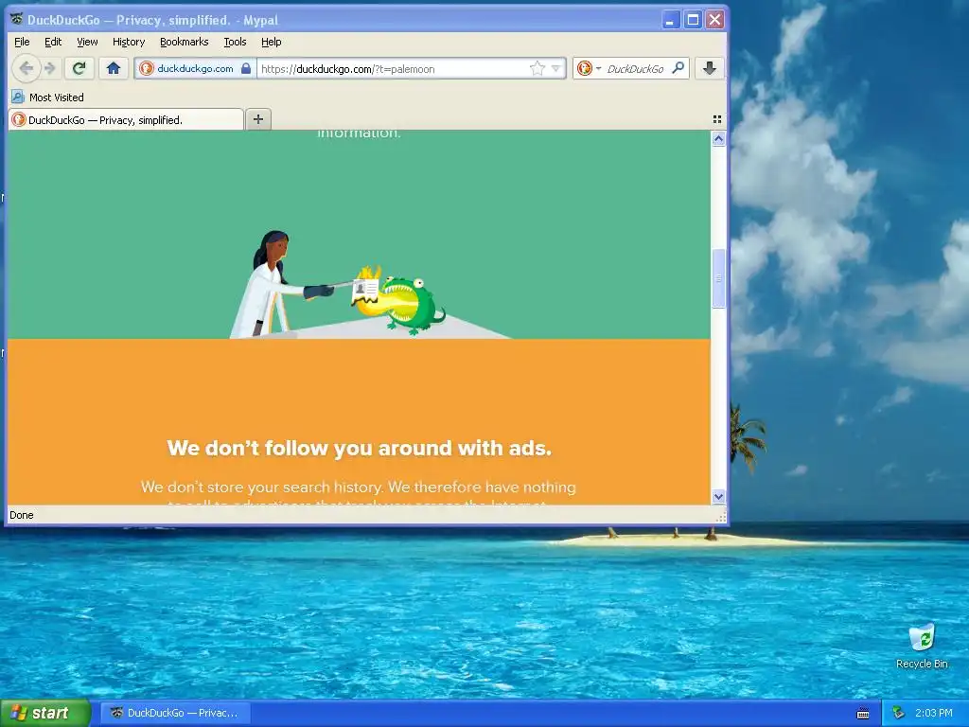Click the dragon burning document illustration
Image resolution: width=969 pixels, height=727 pixels.
[398, 300]
